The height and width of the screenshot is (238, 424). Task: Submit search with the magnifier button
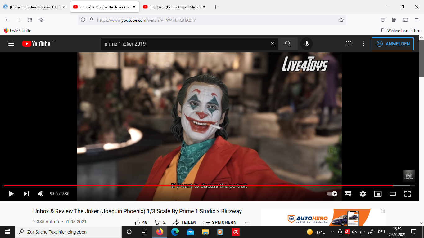(288, 44)
